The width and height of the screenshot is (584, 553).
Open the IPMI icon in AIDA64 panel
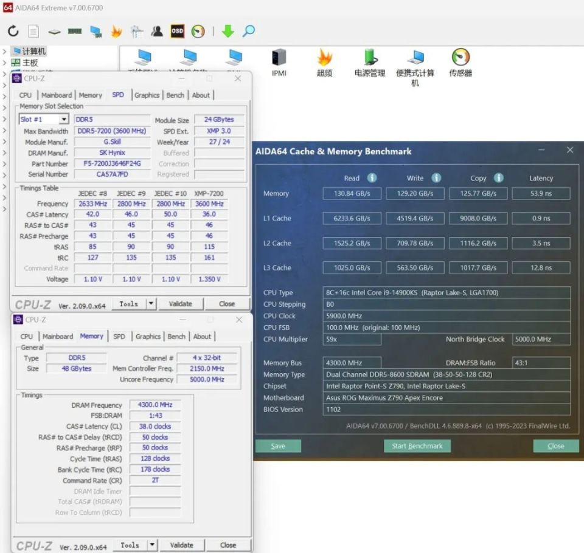(279, 57)
